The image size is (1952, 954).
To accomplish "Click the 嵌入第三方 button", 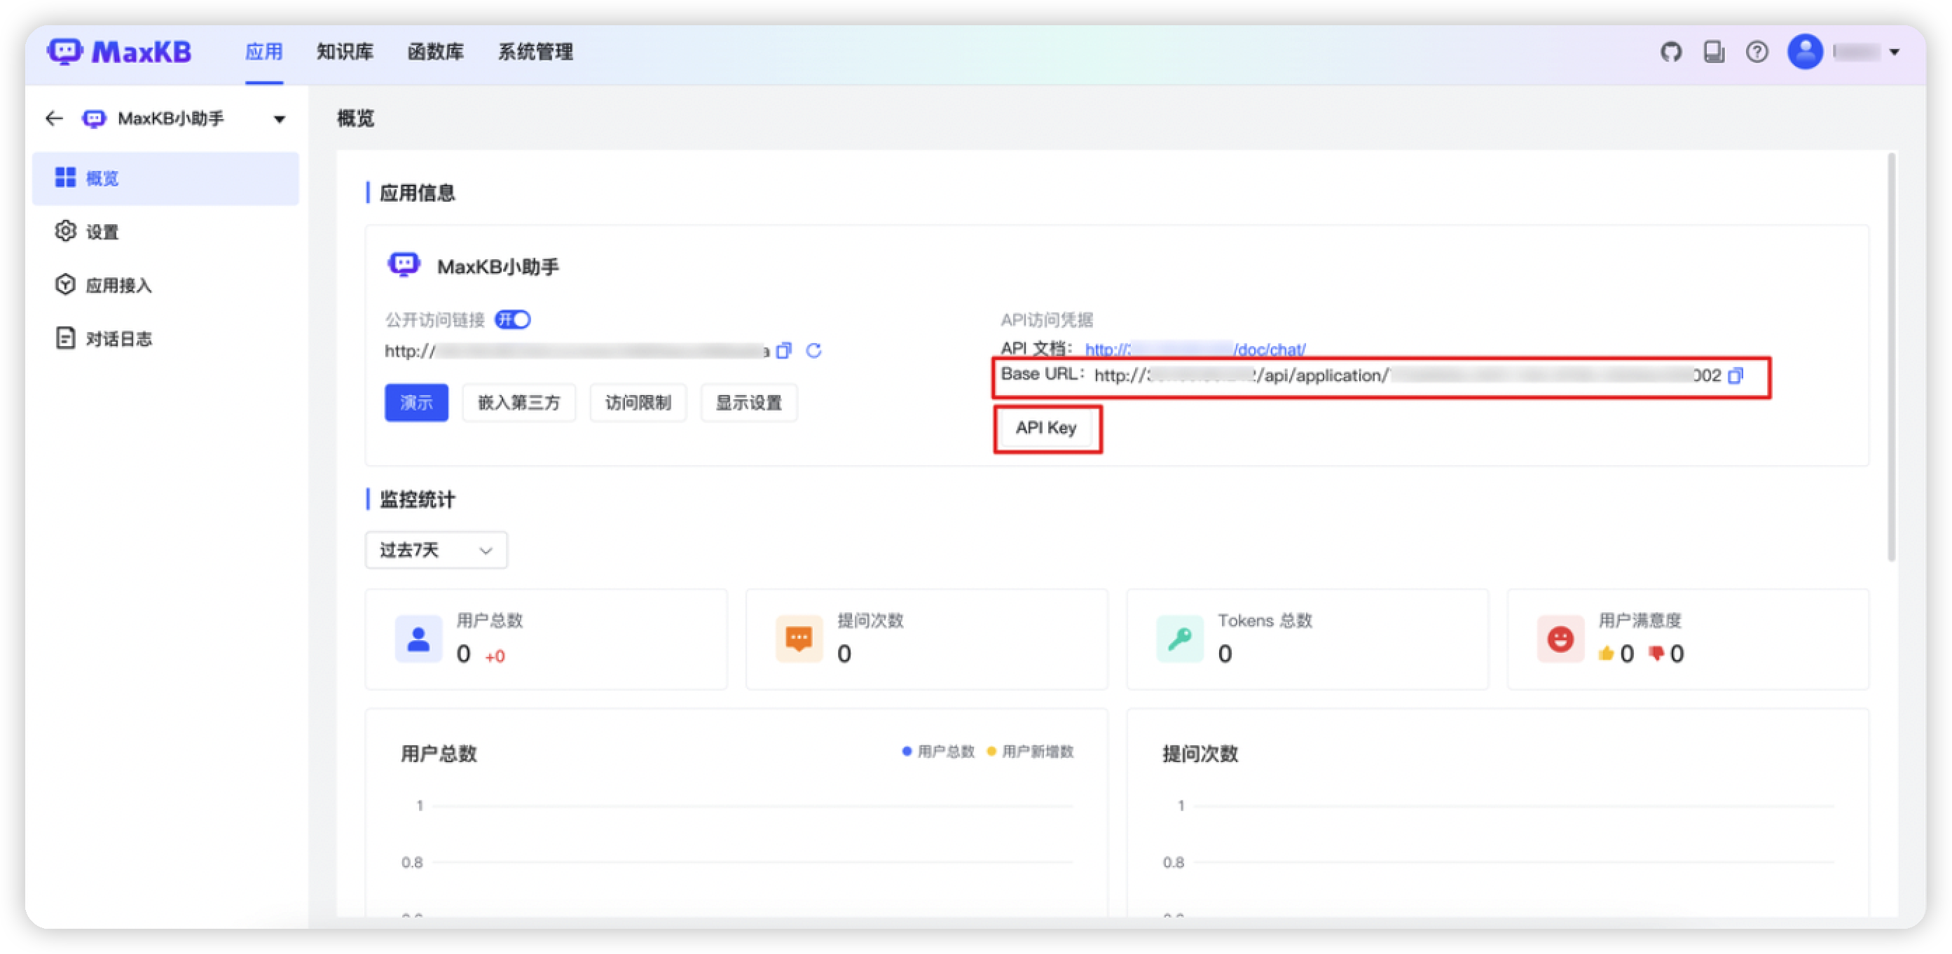I will click(518, 402).
